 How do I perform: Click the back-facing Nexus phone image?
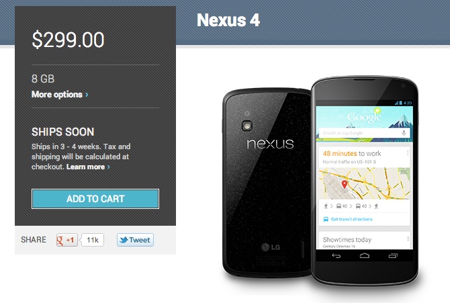click(266, 182)
